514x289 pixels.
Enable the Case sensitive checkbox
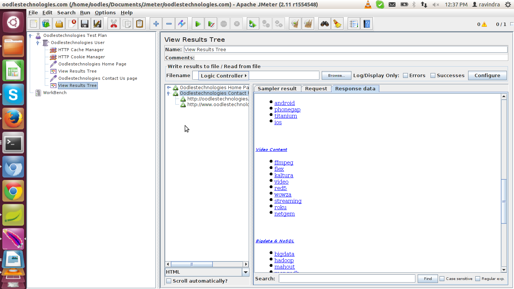pos(442,279)
